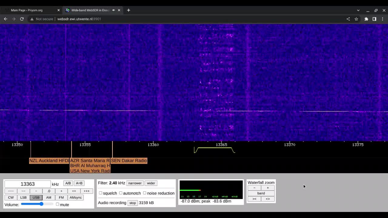The image size is (388, 218).
Task: Reload the WebSDR page
Action: click(22, 19)
